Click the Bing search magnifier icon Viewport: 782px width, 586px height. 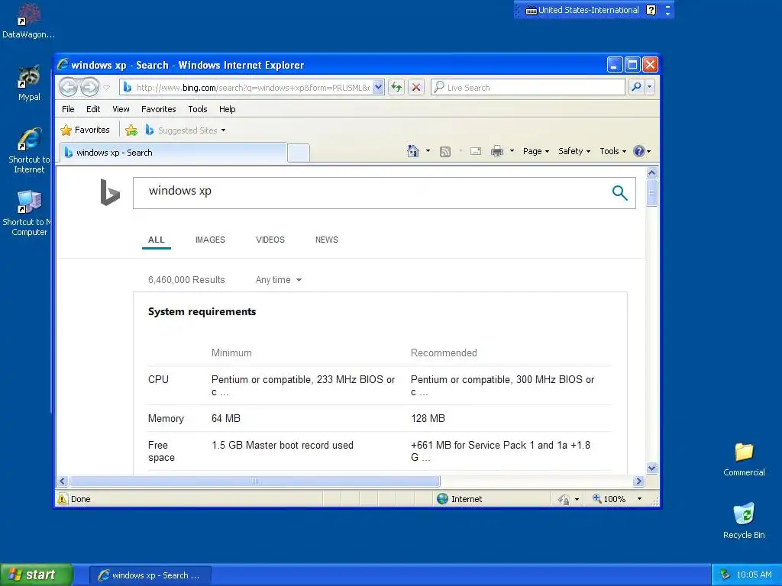click(619, 193)
